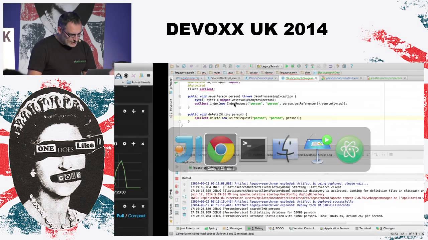This screenshot has width=428, height=240.
Task: Open the Changes tool window
Action: pyautogui.click(x=385, y=228)
